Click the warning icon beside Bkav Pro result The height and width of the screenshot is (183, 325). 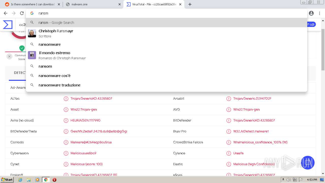[229, 131]
